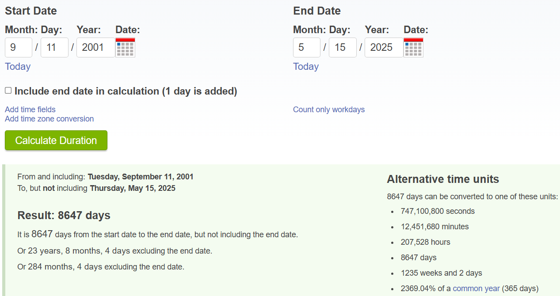Open Add time zone conversion link
The height and width of the screenshot is (296, 560).
point(50,119)
